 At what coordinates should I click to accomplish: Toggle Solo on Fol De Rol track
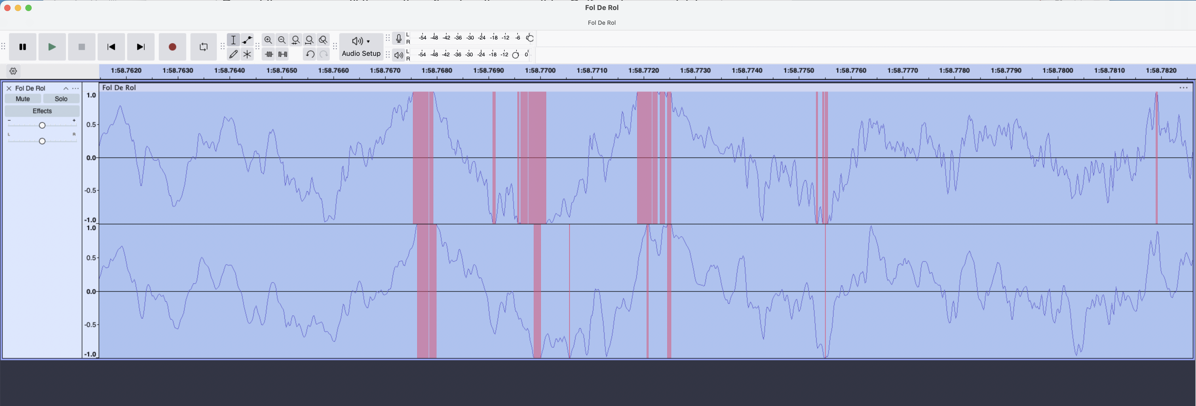61,99
